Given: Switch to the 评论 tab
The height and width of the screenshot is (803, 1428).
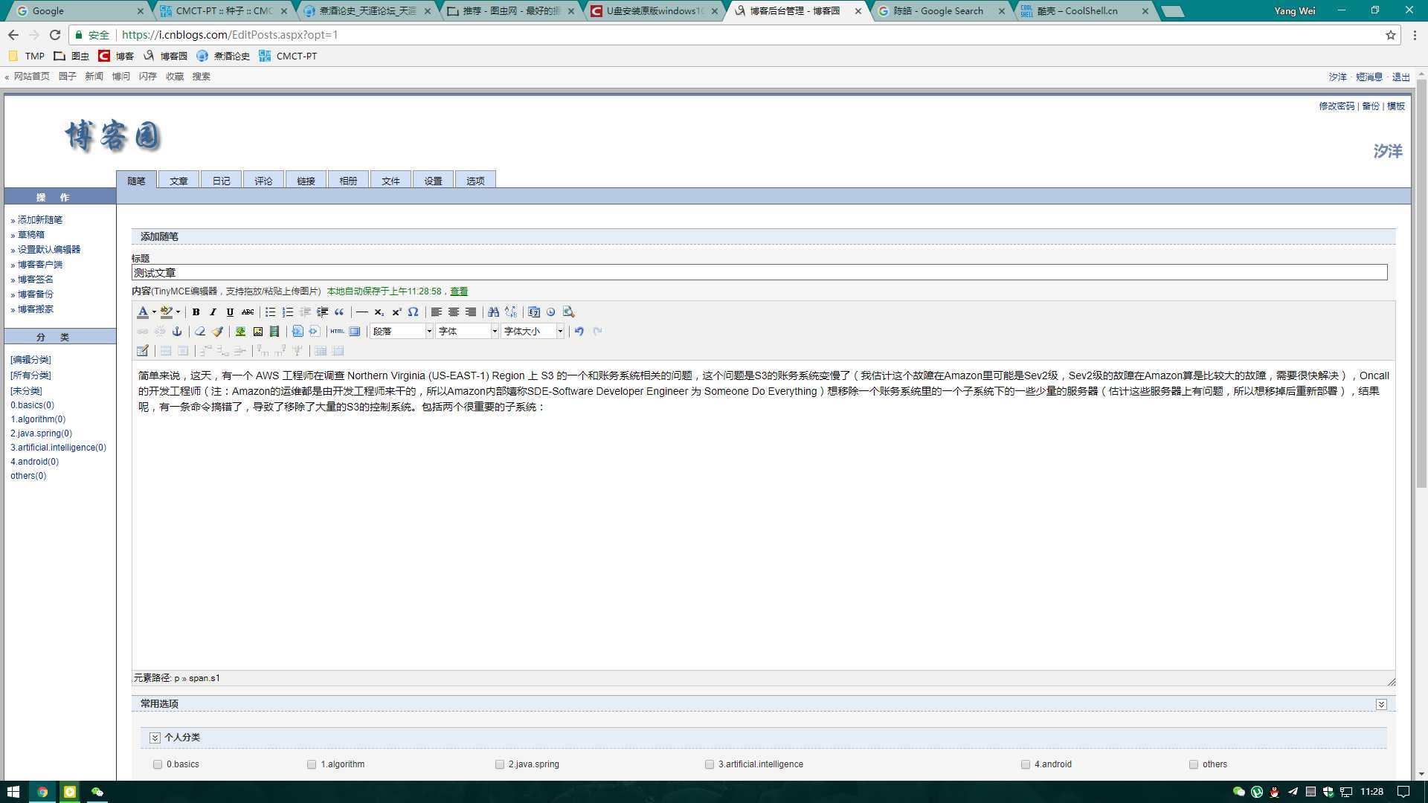Looking at the screenshot, I should coord(263,180).
